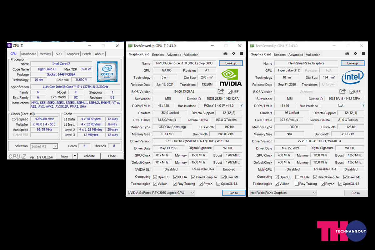The image size is (375, 250).
Task: Toggle Ray Tracing checkbox in NVIDIA GPU-Z window
Action: click(x=175, y=184)
